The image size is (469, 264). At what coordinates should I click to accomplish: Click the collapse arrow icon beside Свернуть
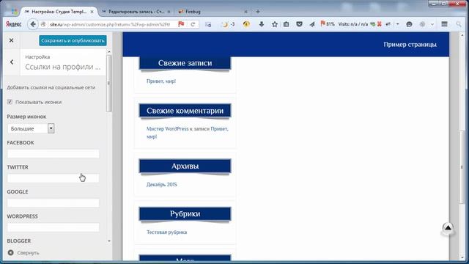10,252
